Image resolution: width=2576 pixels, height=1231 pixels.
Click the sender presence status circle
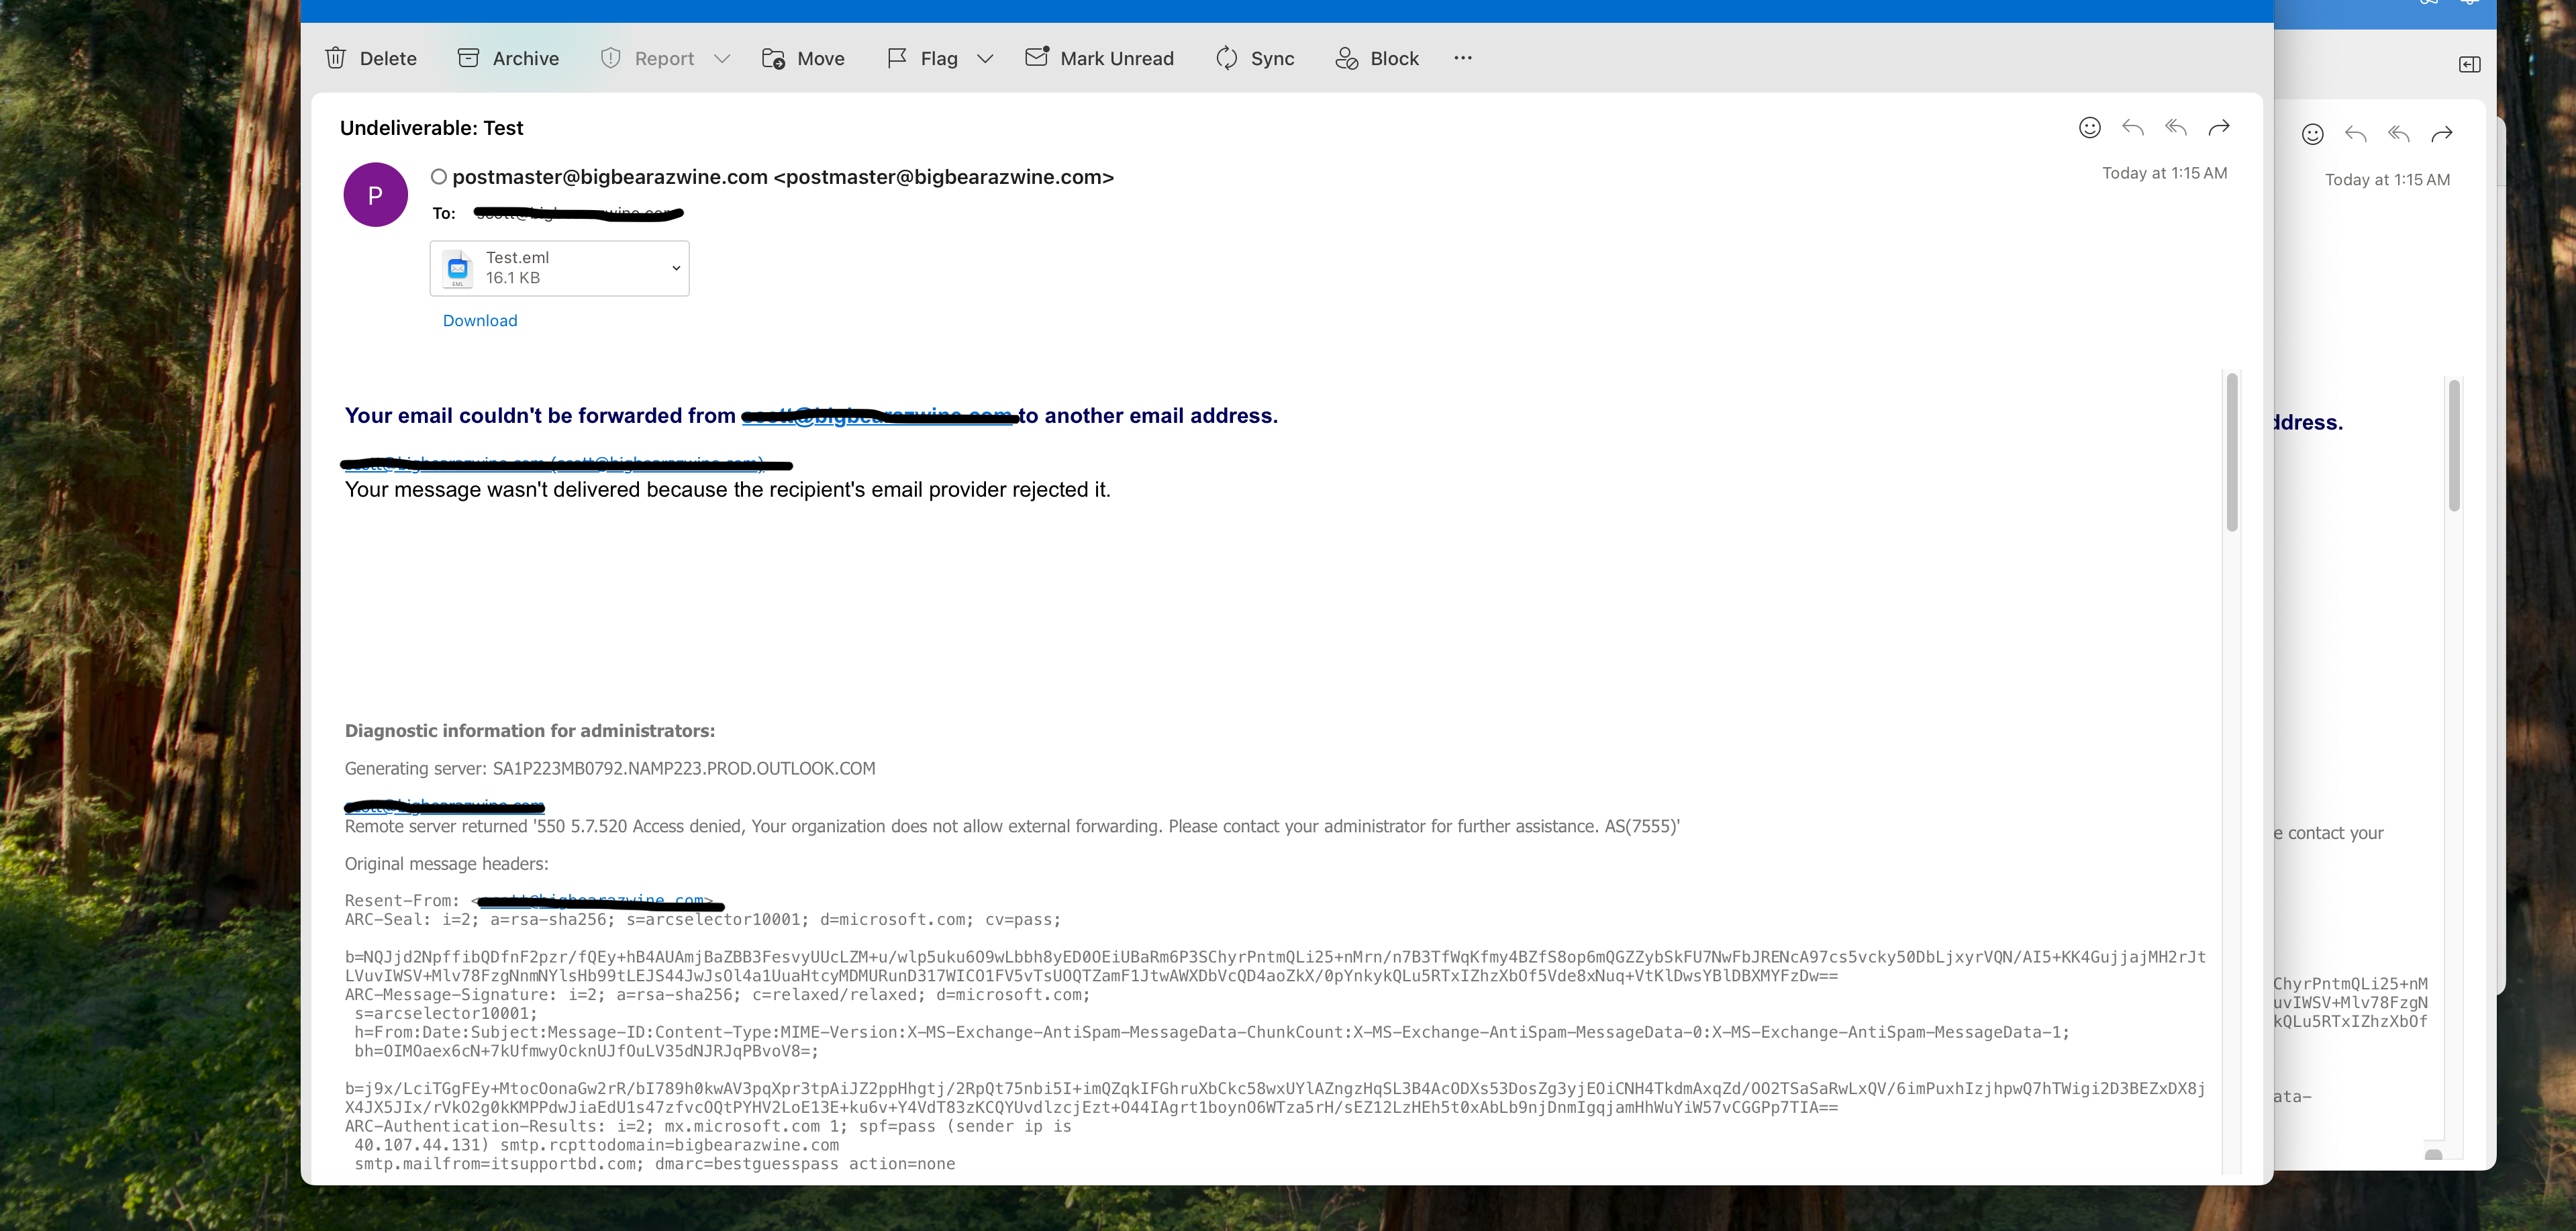pos(438,177)
